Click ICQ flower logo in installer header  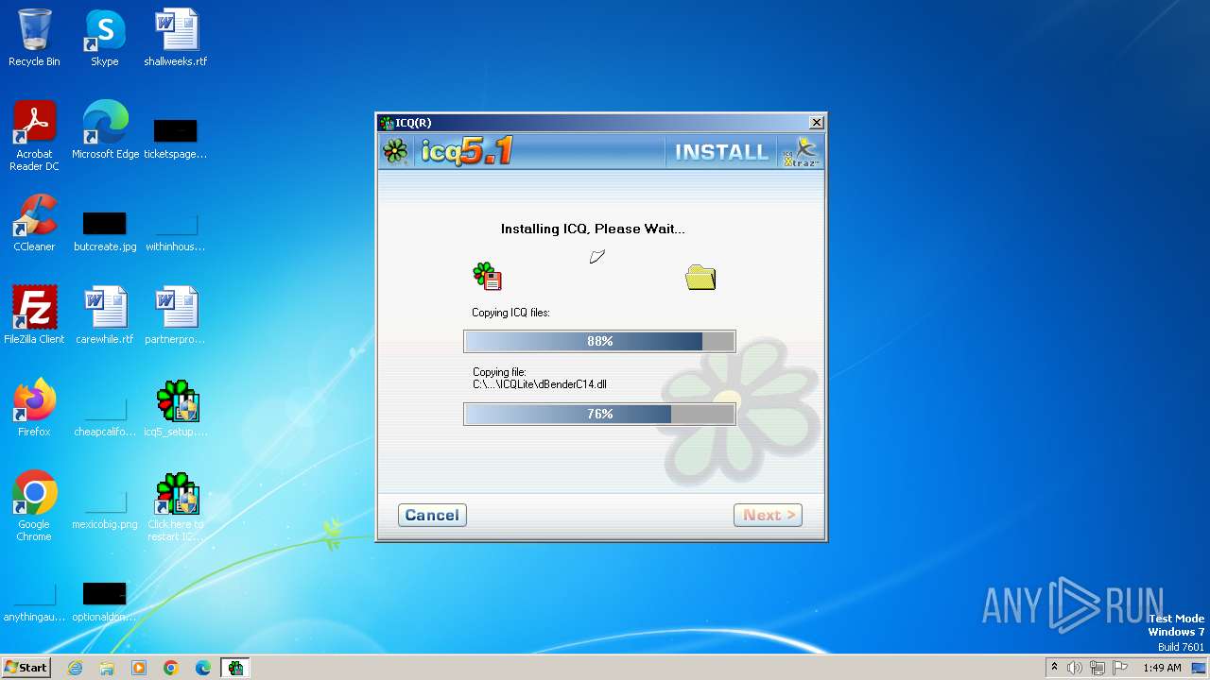pos(395,151)
